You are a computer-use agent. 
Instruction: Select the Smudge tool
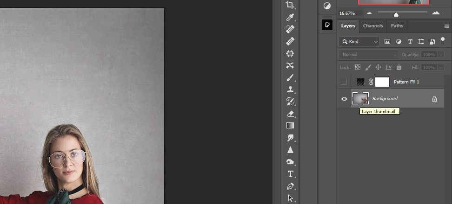(x=290, y=138)
